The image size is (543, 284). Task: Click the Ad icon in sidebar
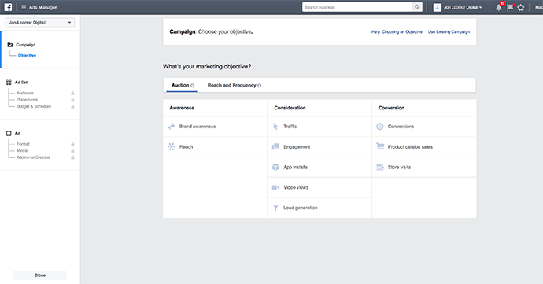9,133
